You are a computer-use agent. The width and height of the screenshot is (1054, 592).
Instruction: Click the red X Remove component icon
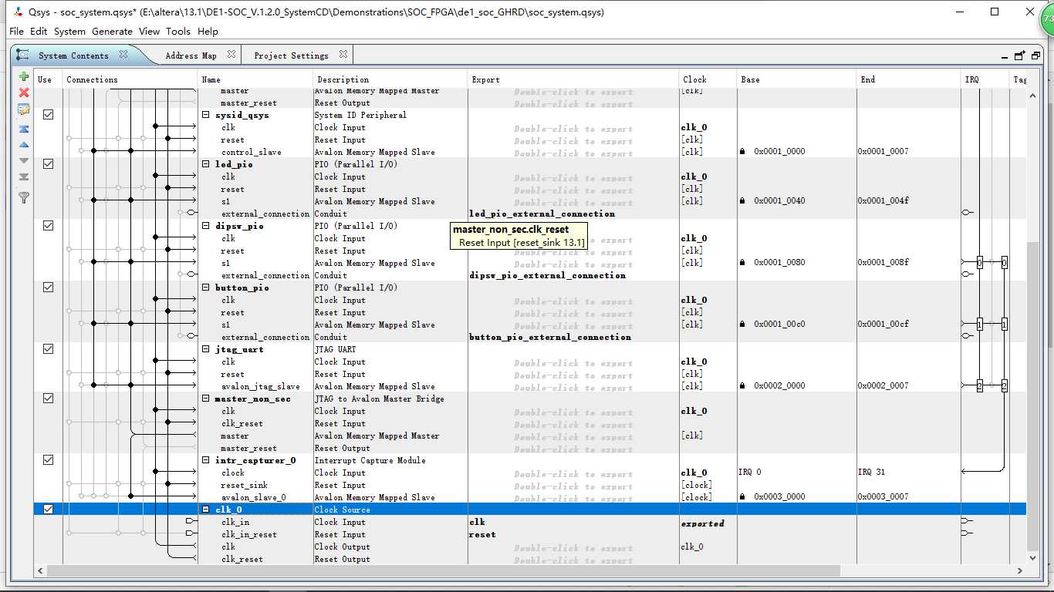point(24,92)
